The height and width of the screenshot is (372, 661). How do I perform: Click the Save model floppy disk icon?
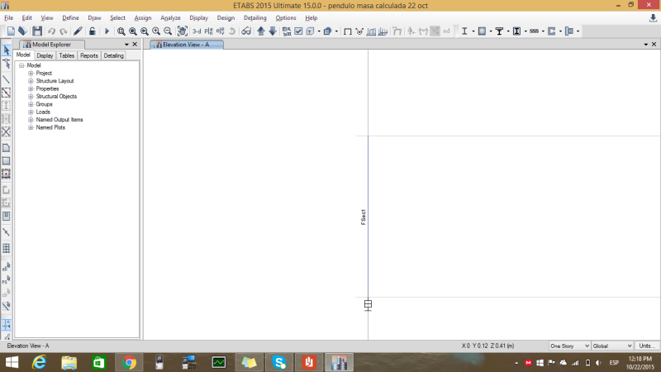pyautogui.click(x=37, y=31)
